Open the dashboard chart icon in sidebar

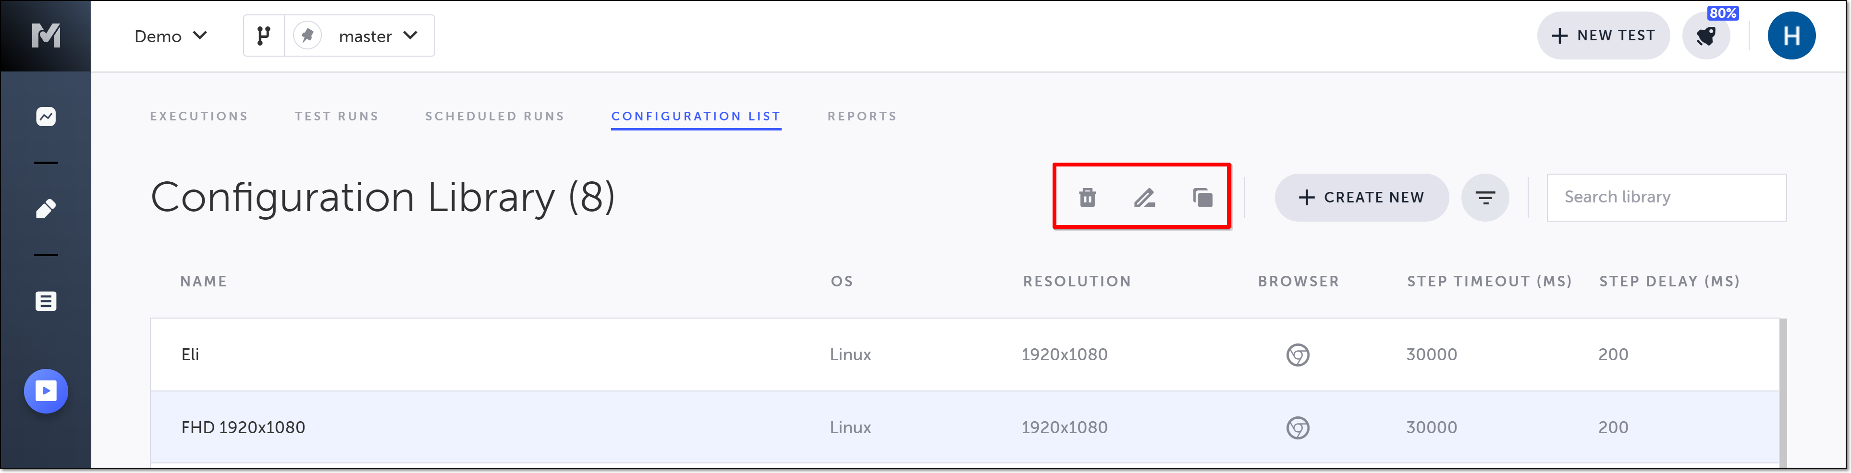pos(46,116)
